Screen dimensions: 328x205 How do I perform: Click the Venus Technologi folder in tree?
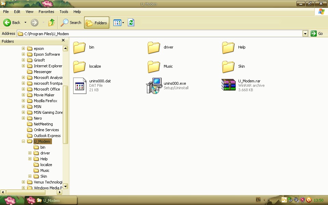point(48,182)
